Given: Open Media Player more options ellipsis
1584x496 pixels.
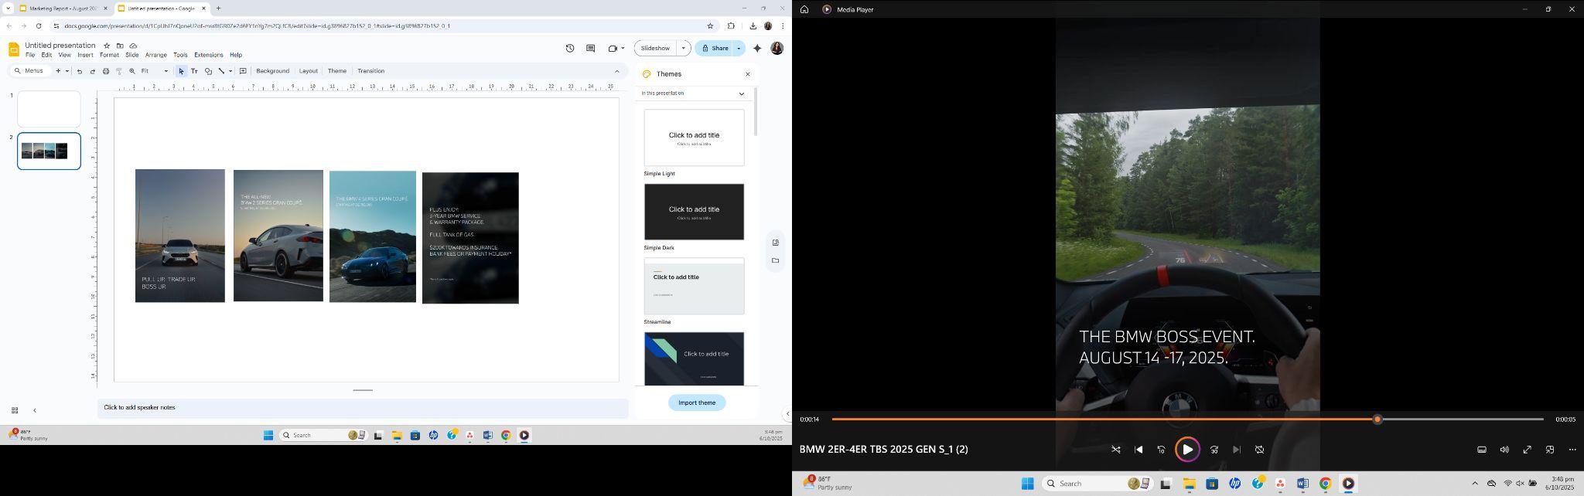Looking at the screenshot, I should click(1572, 450).
